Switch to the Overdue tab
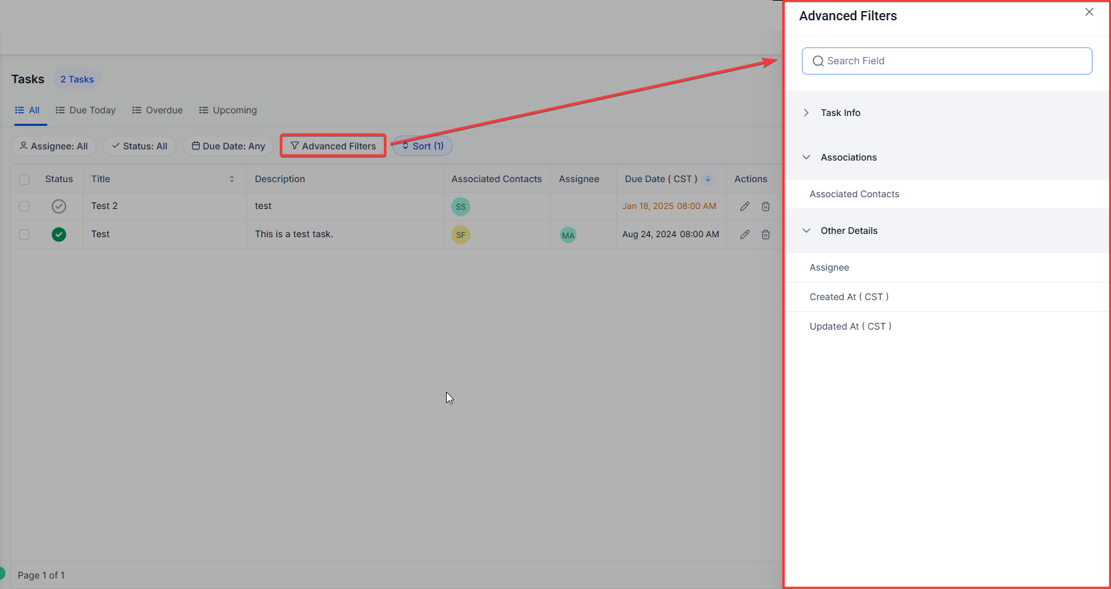This screenshot has width=1111, height=589. pyautogui.click(x=157, y=110)
